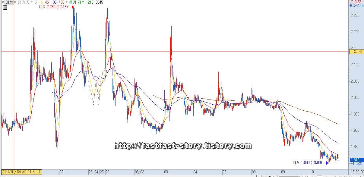The width and height of the screenshot is (364, 177).
Task: Click the 2,000 price axis label
Action: [356, 97]
